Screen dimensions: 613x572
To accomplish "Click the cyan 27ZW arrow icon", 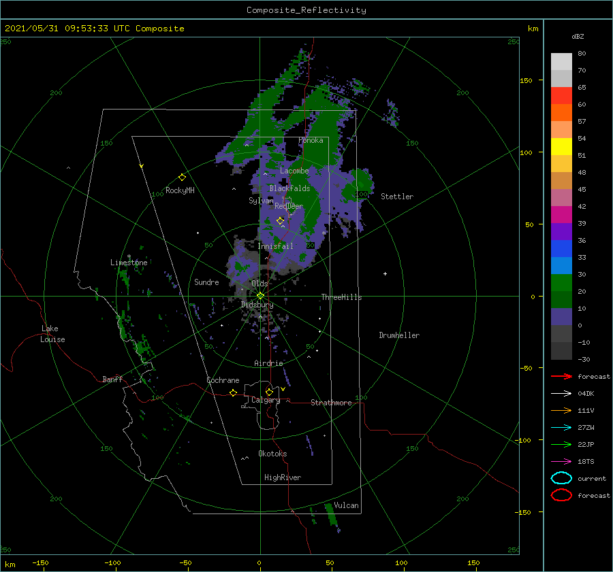I will 561,428.
